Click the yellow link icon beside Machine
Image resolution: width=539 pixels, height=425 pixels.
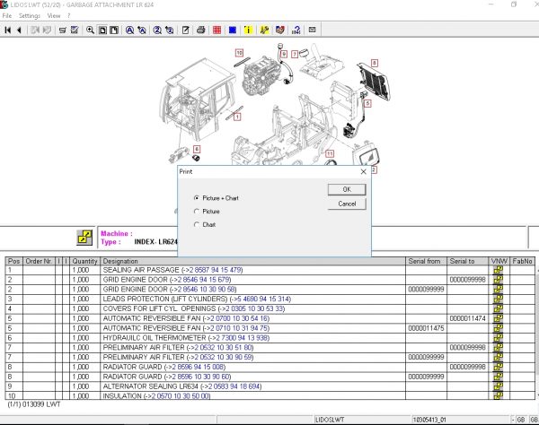tap(84, 238)
